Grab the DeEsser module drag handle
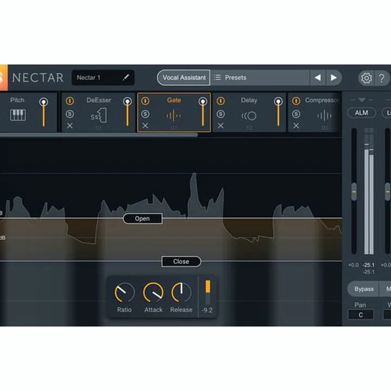 (98, 128)
